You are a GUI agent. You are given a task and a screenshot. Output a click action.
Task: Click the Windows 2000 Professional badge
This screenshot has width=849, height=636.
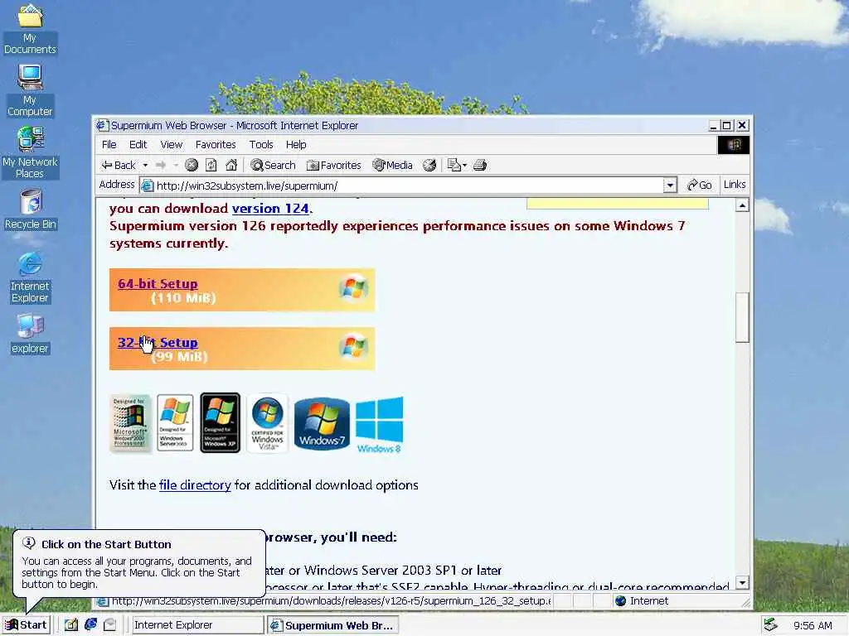[x=130, y=423]
